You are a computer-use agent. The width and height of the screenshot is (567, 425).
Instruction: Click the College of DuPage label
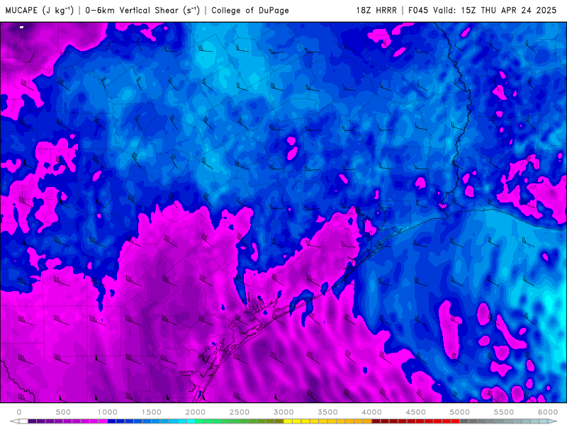tap(250, 10)
